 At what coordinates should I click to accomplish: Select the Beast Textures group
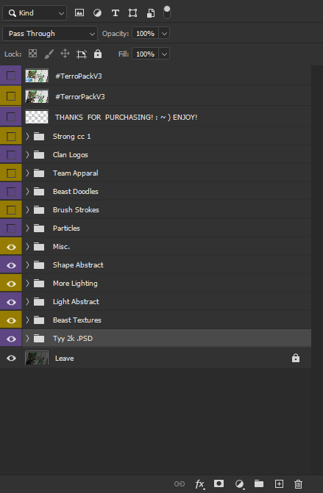166,320
